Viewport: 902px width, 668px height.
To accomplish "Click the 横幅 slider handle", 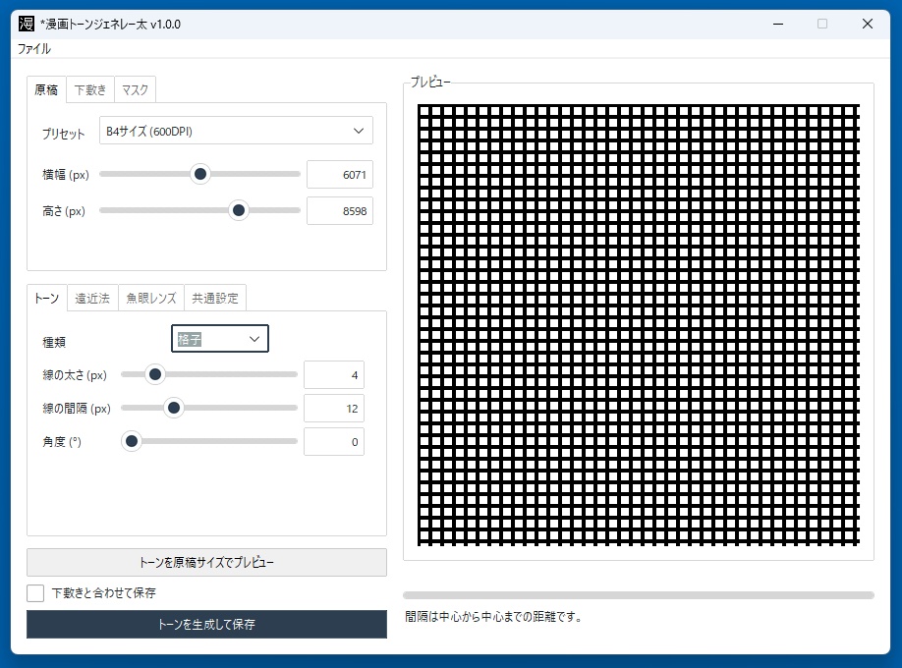I will click(x=200, y=174).
